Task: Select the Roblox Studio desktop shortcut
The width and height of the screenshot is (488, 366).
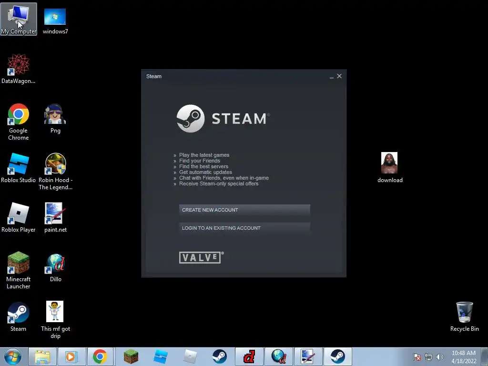Action: pyautogui.click(x=19, y=168)
